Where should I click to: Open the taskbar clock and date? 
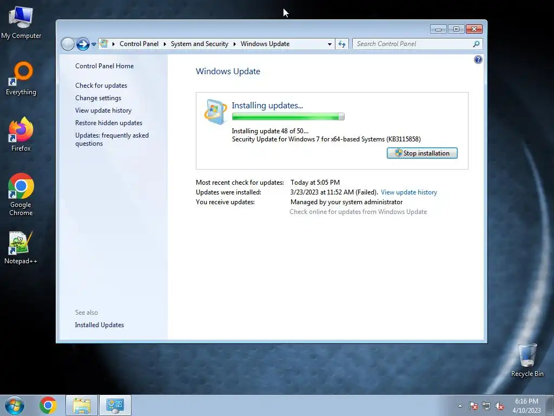526,406
